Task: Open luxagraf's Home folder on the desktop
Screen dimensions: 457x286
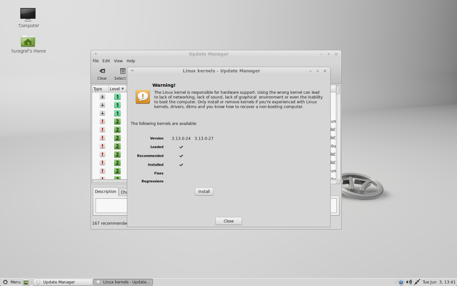Action: point(28,41)
